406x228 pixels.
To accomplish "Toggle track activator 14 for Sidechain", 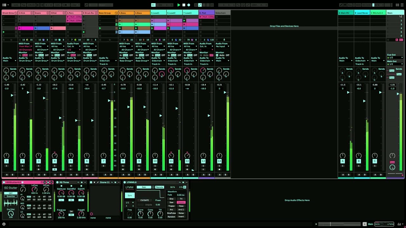I will point(219,161).
